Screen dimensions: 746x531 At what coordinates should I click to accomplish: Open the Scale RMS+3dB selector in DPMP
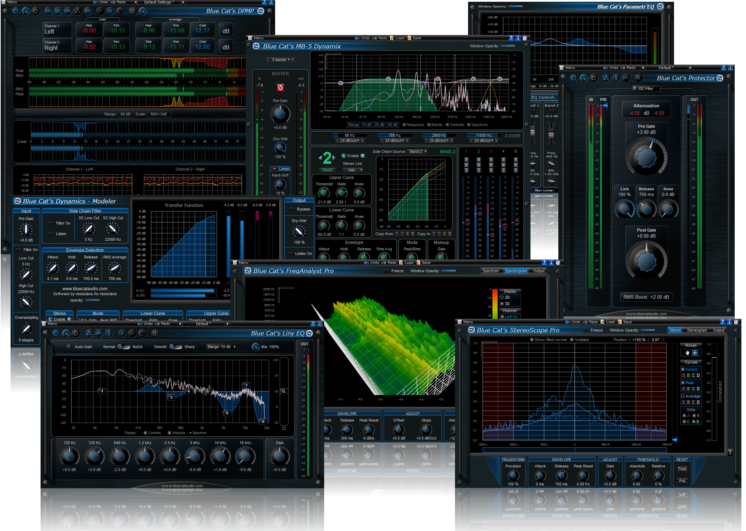click(x=159, y=114)
